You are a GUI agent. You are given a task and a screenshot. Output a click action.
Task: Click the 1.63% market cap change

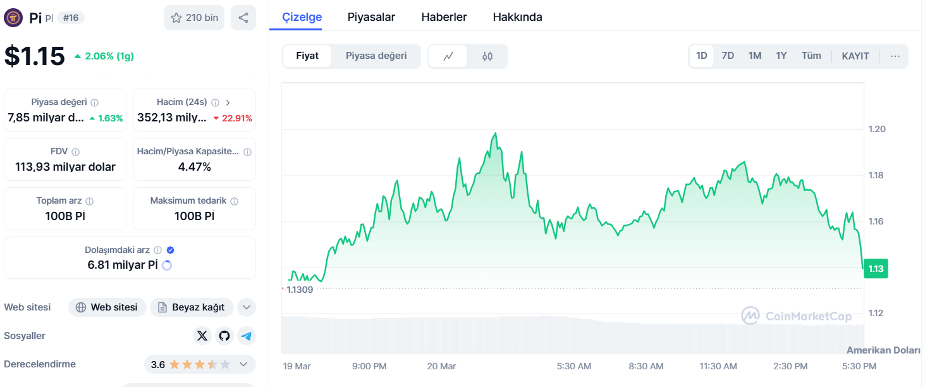pyautogui.click(x=106, y=118)
